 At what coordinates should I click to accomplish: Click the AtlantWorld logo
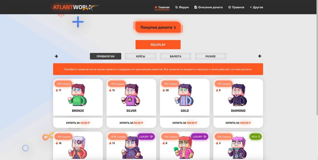(76, 7)
